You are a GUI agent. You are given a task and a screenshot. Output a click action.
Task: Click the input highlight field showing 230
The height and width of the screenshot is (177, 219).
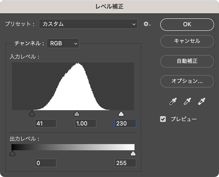click(x=125, y=123)
